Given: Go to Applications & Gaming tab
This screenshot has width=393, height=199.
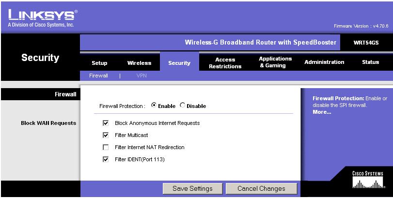Looking at the screenshot, I should (275, 62).
